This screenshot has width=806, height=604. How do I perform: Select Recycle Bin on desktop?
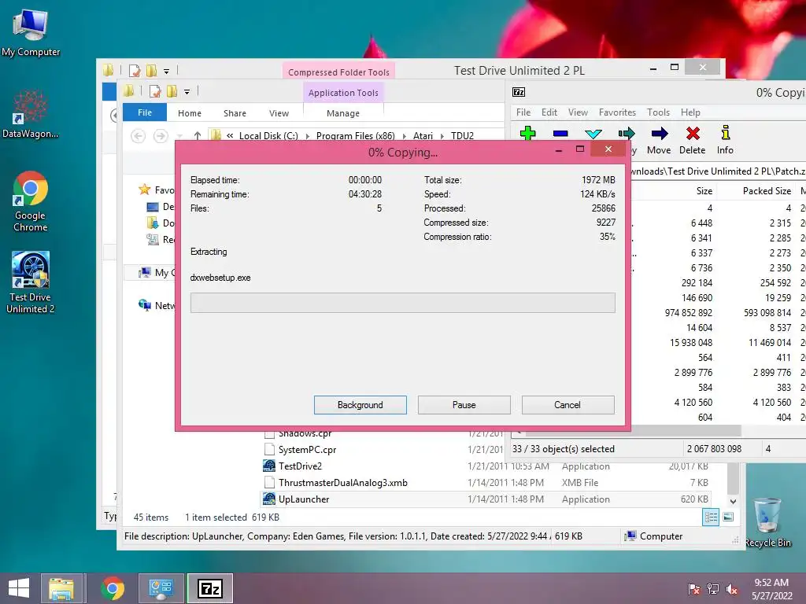pos(767,522)
